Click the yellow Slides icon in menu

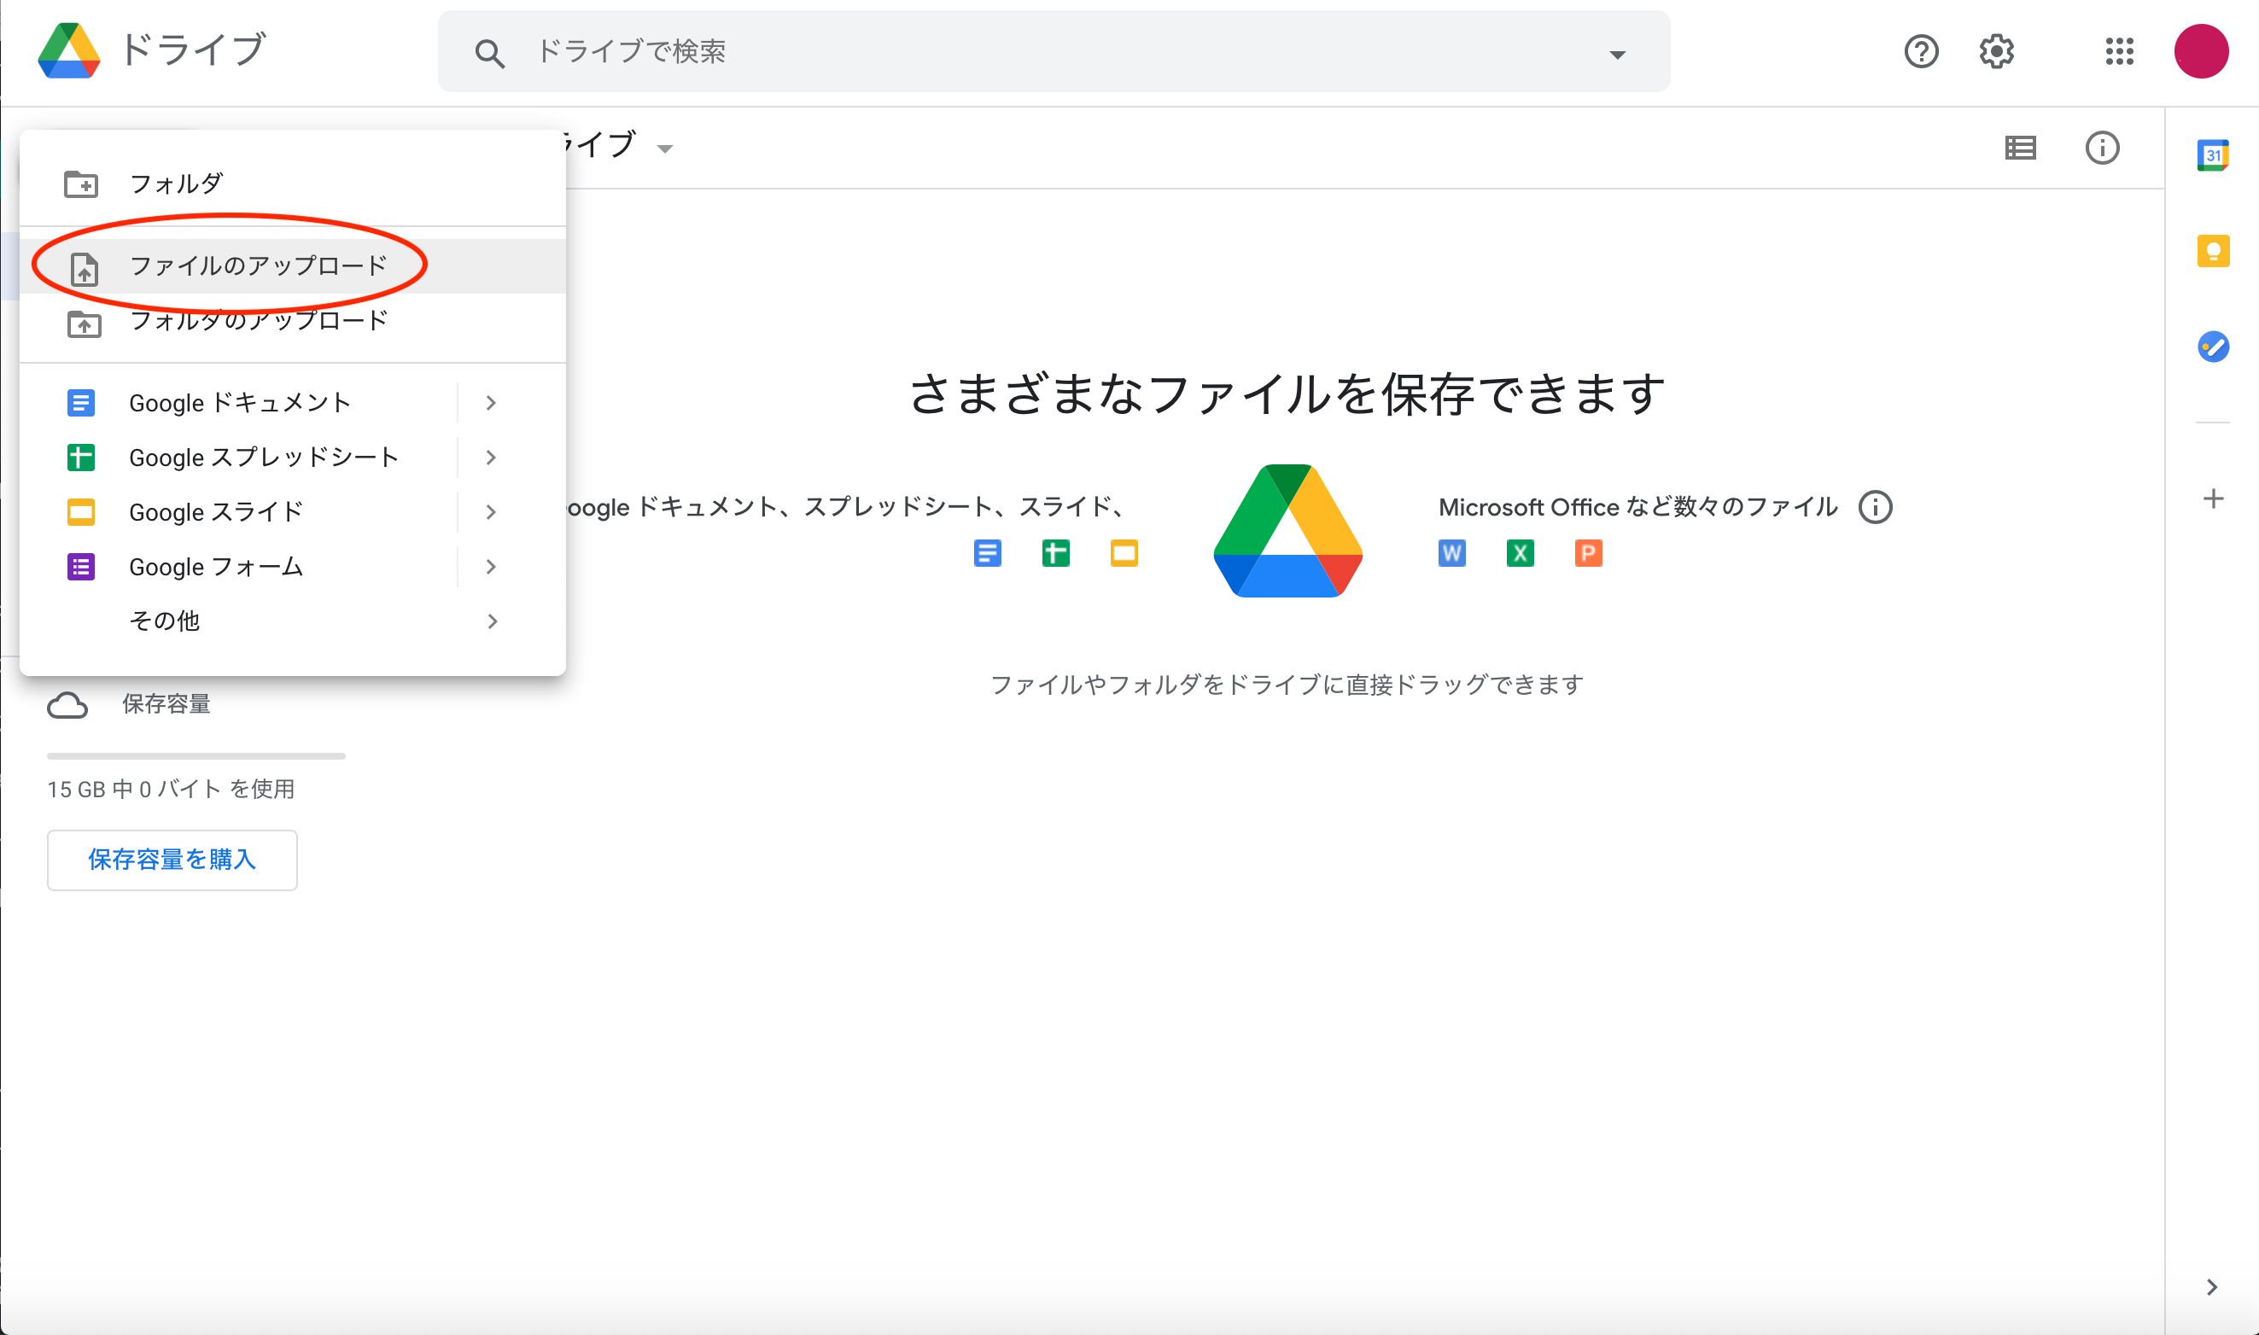81,513
